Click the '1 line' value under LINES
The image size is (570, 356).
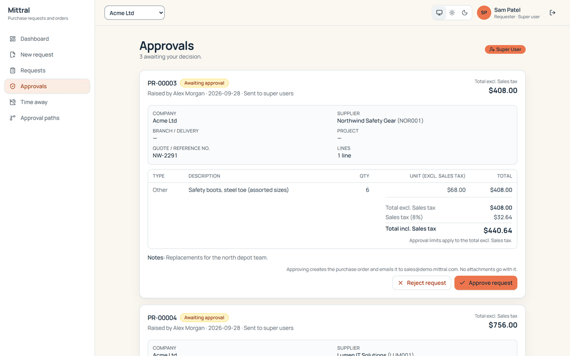344,155
